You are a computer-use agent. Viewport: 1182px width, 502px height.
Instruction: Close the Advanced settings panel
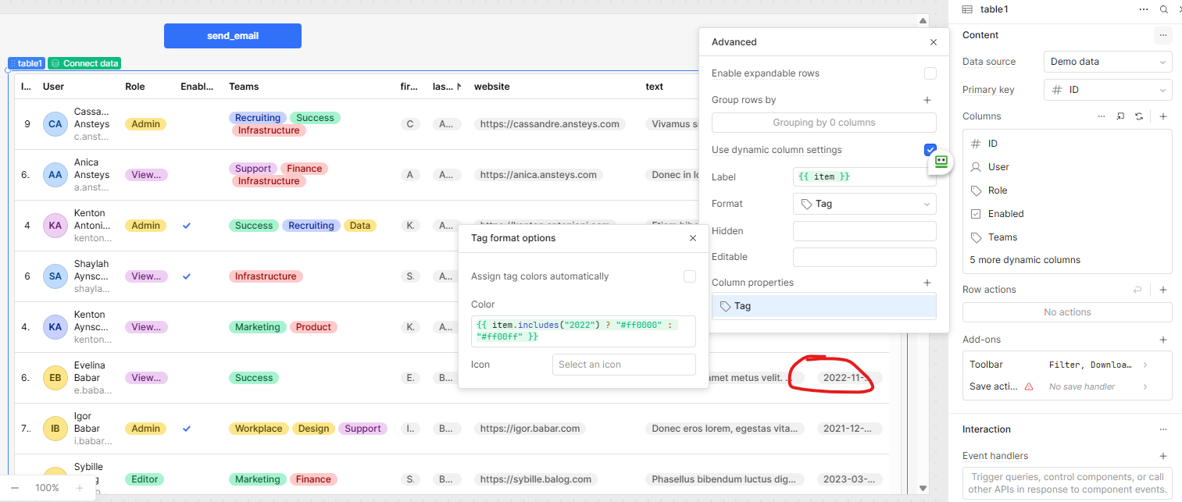coord(933,42)
